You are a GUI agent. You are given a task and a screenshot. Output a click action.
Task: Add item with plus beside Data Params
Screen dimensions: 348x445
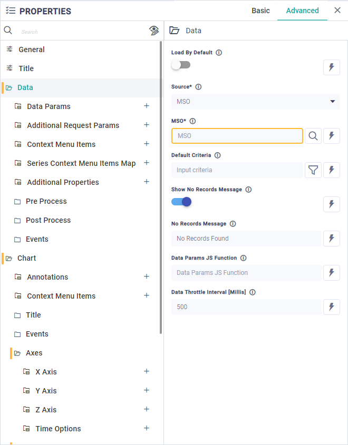pyautogui.click(x=147, y=106)
